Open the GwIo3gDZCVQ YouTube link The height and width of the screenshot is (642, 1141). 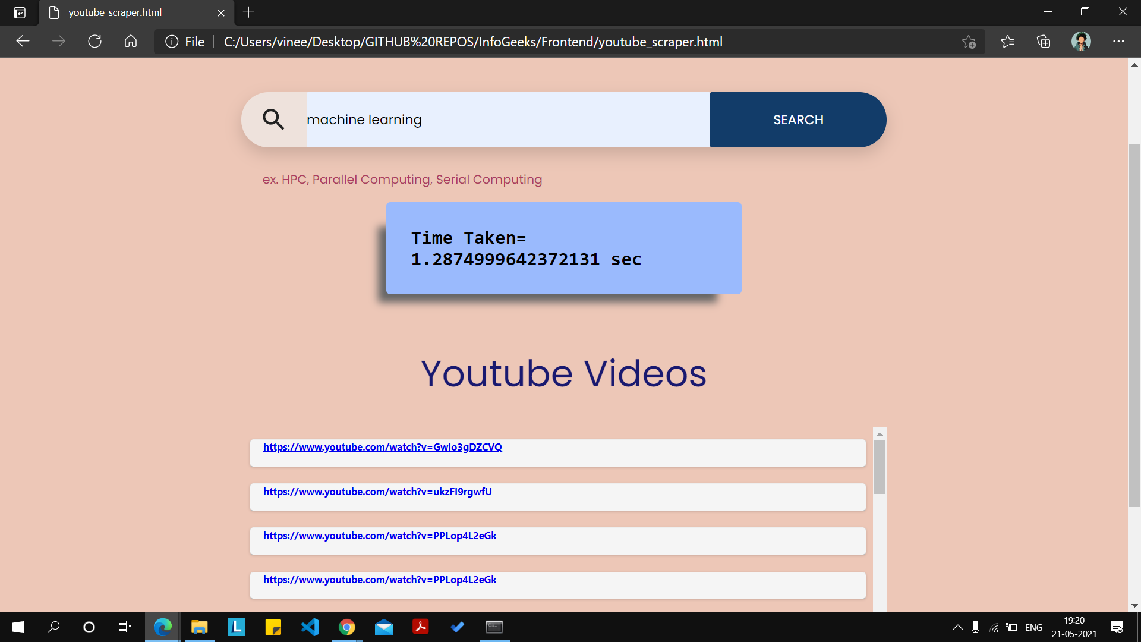(x=382, y=447)
